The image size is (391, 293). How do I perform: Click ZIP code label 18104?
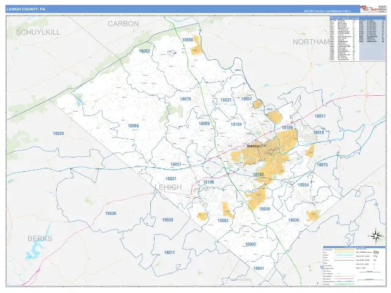236,125
